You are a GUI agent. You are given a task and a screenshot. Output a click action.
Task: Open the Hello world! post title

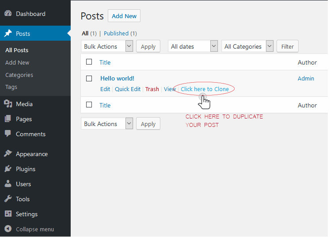pyautogui.click(x=117, y=78)
